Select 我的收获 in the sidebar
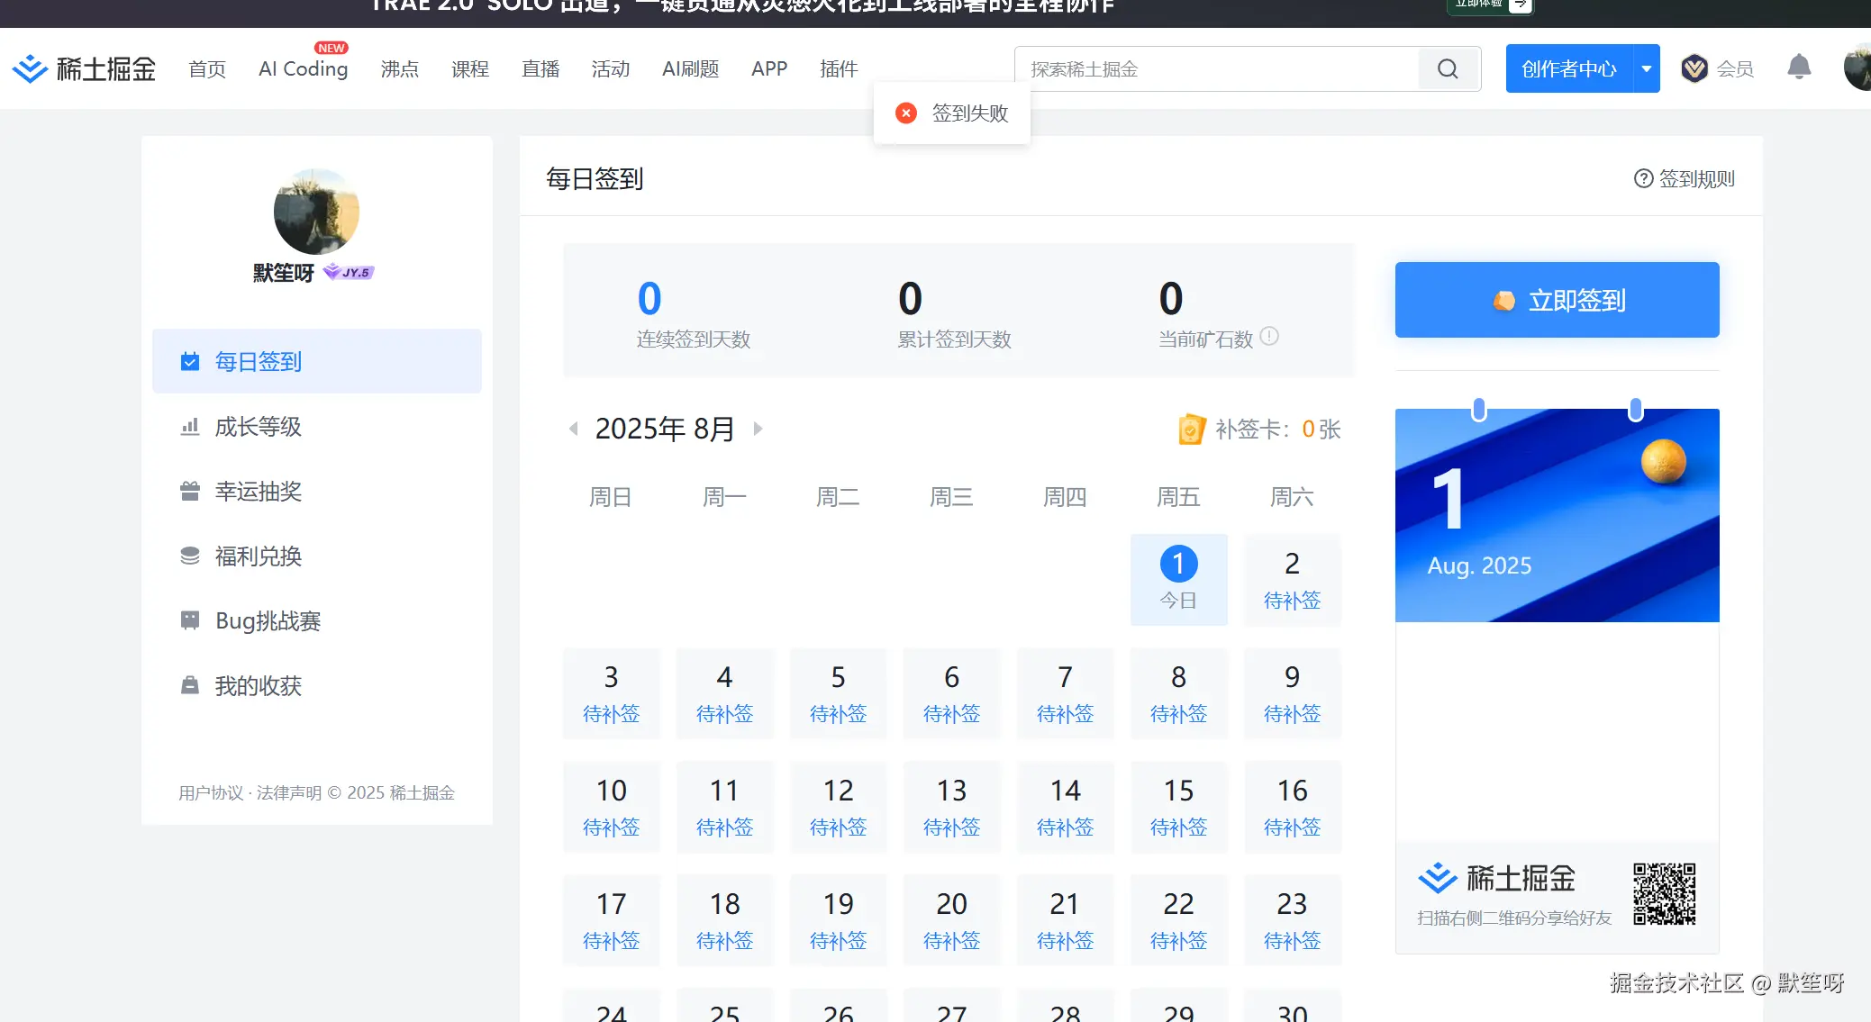 (259, 685)
